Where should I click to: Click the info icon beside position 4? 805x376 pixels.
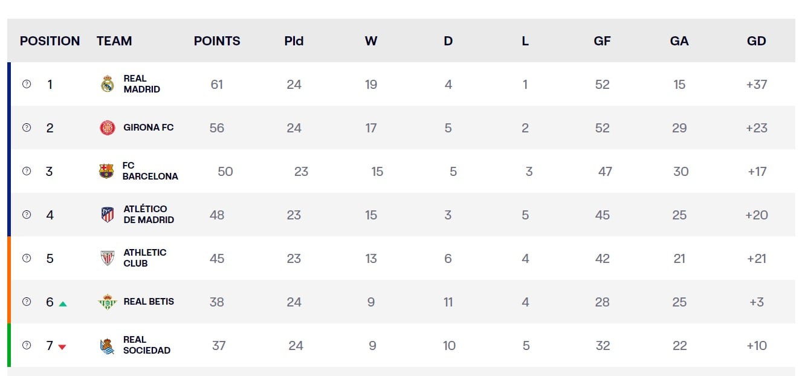pos(27,215)
